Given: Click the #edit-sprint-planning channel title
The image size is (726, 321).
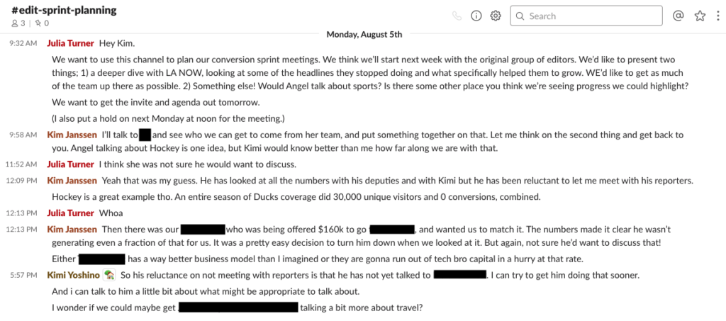Looking at the screenshot, I should (x=64, y=10).
